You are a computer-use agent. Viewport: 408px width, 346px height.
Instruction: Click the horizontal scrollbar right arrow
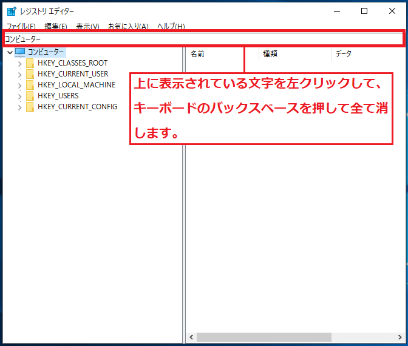pyautogui.click(x=399, y=337)
